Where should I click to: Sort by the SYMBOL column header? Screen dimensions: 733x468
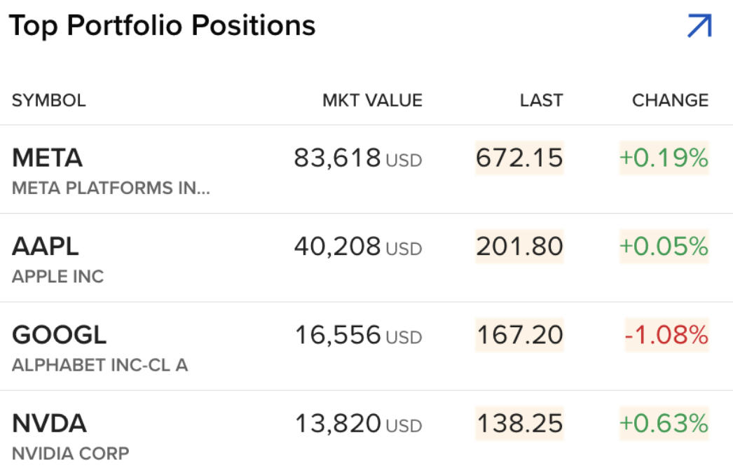pyautogui.click(x=49, y=100)
